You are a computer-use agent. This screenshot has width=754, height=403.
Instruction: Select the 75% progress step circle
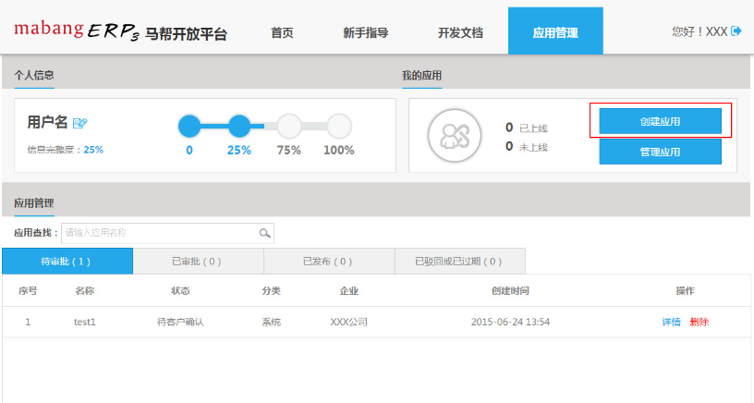[x=289, y=126]
